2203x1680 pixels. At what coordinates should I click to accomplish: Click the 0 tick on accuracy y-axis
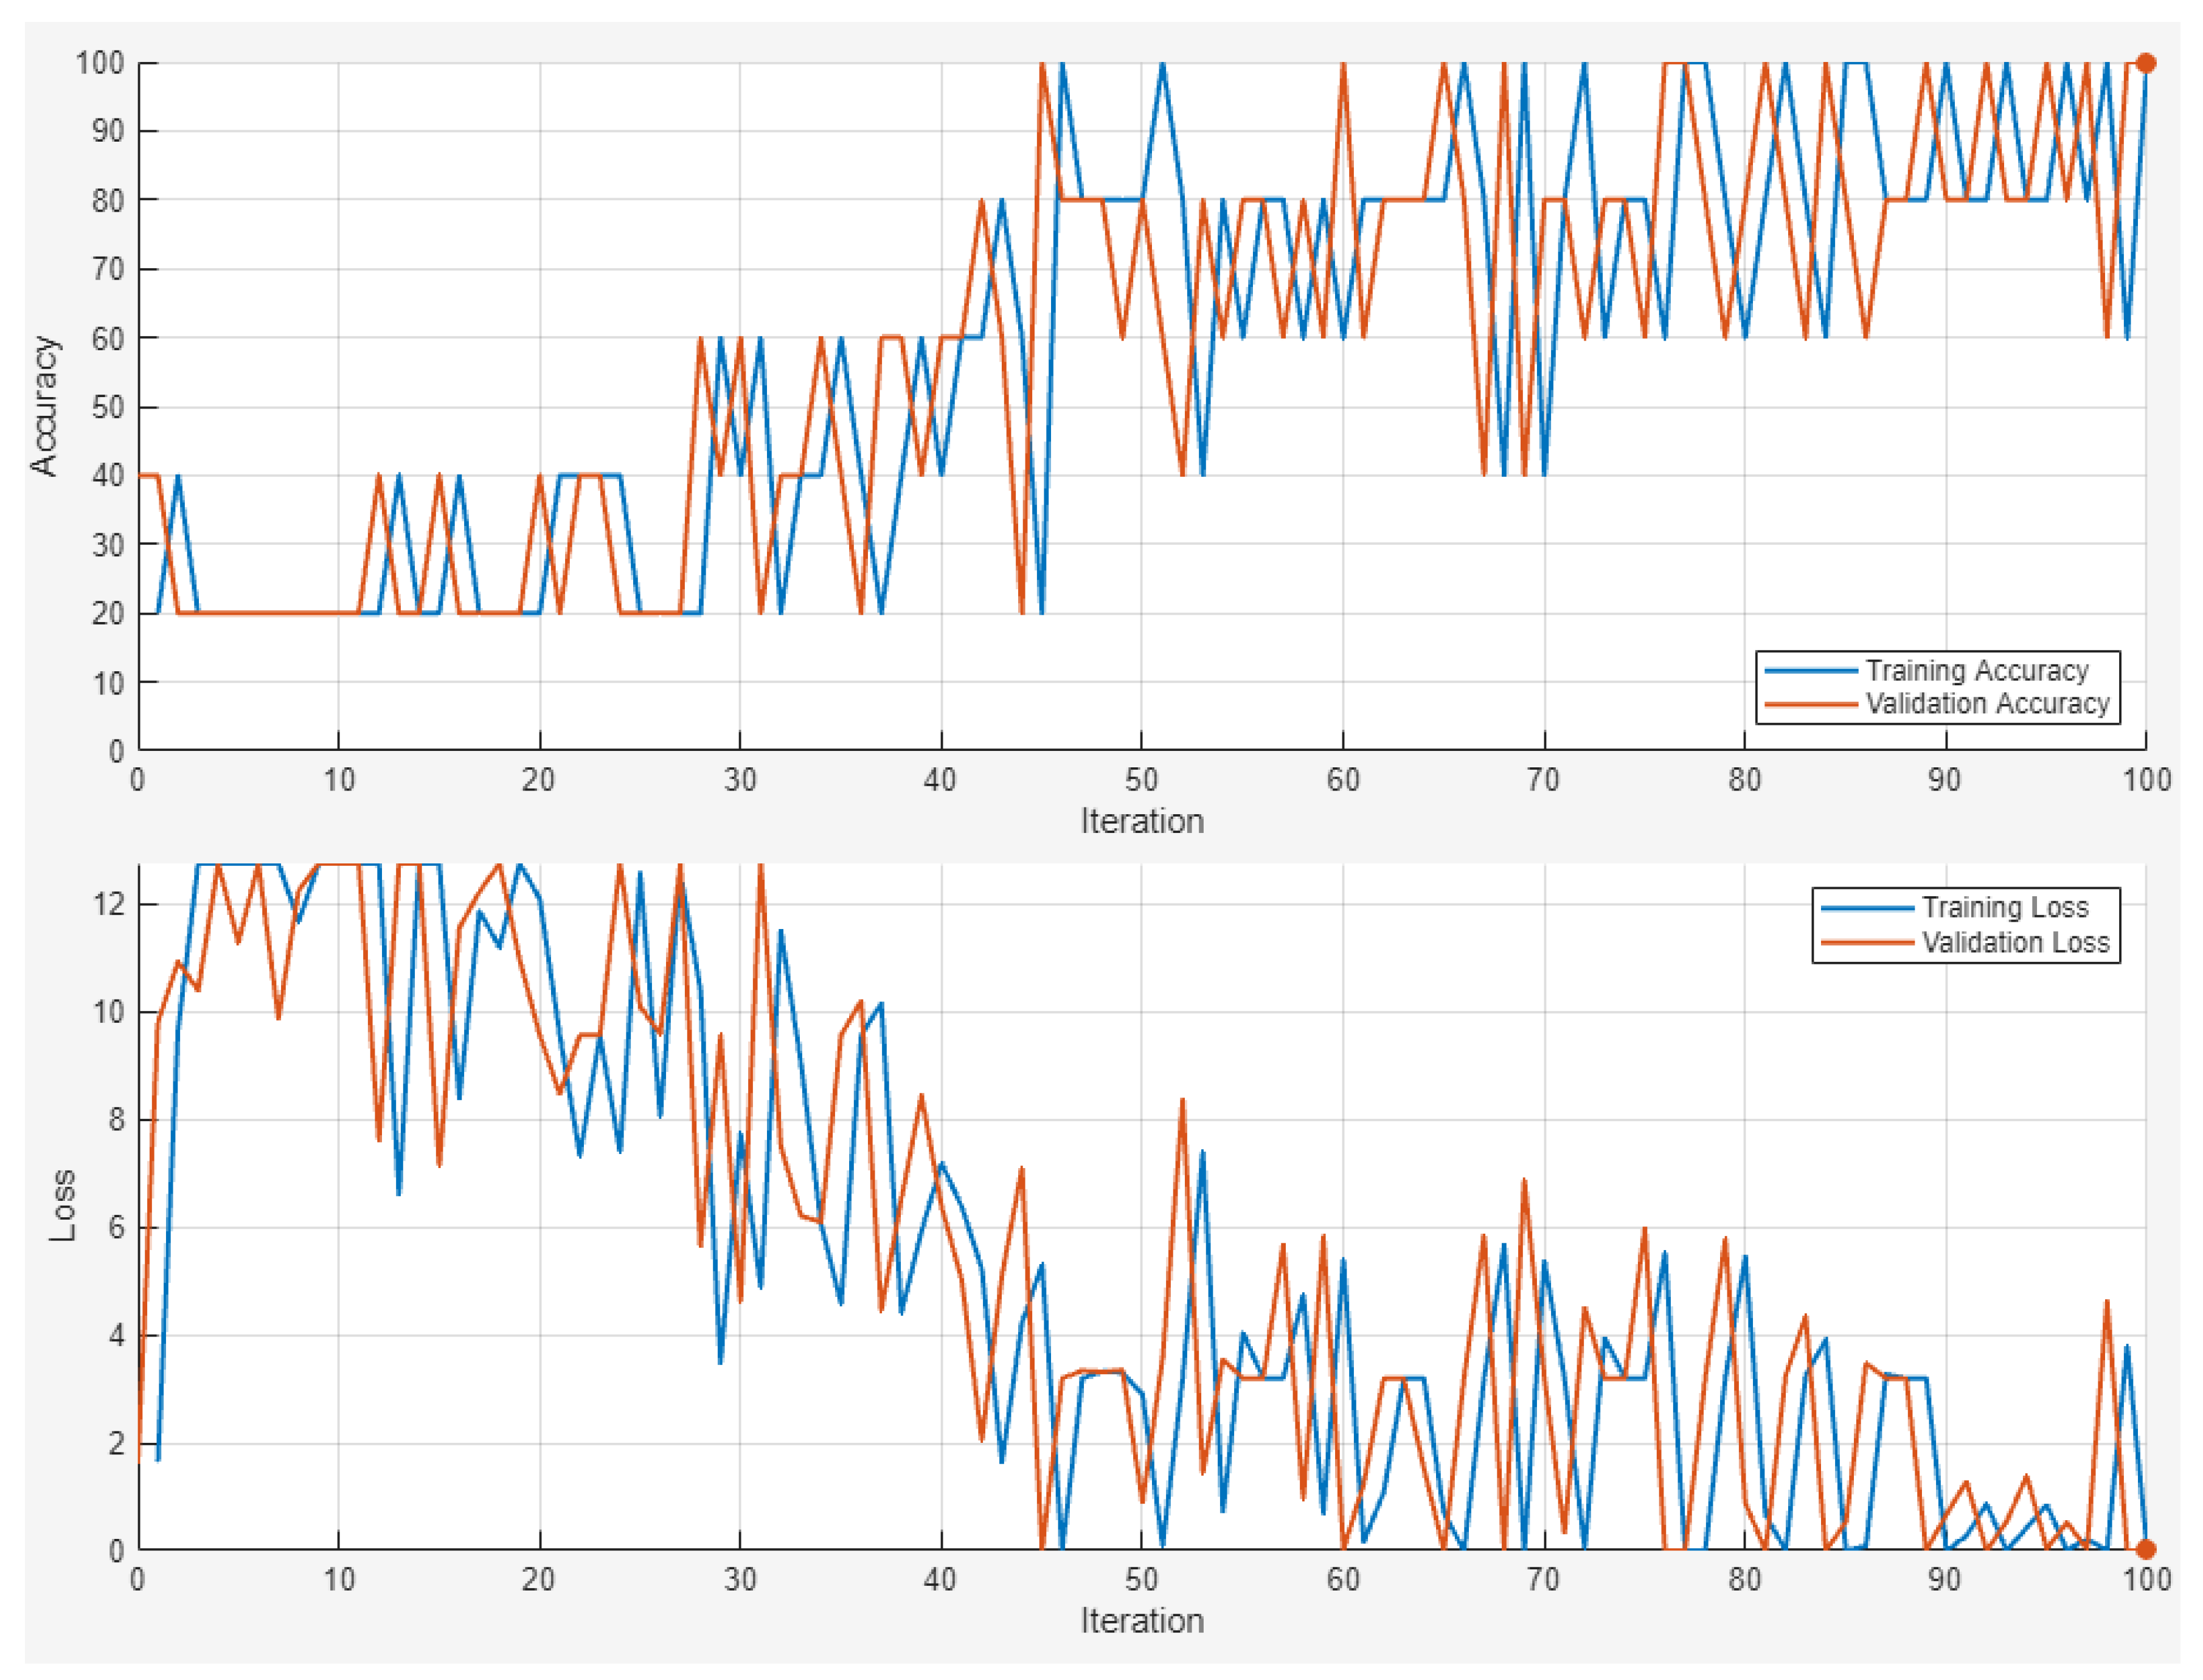pos(116,751)
